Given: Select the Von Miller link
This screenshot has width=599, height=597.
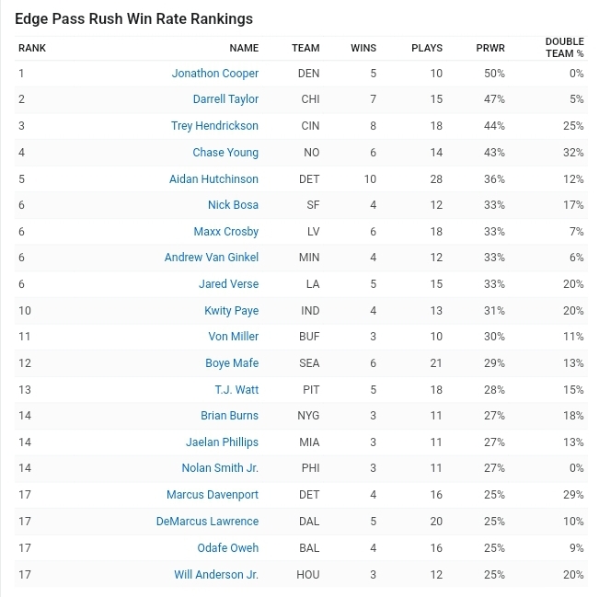Looking at the screenshot, I should point(233,337).
